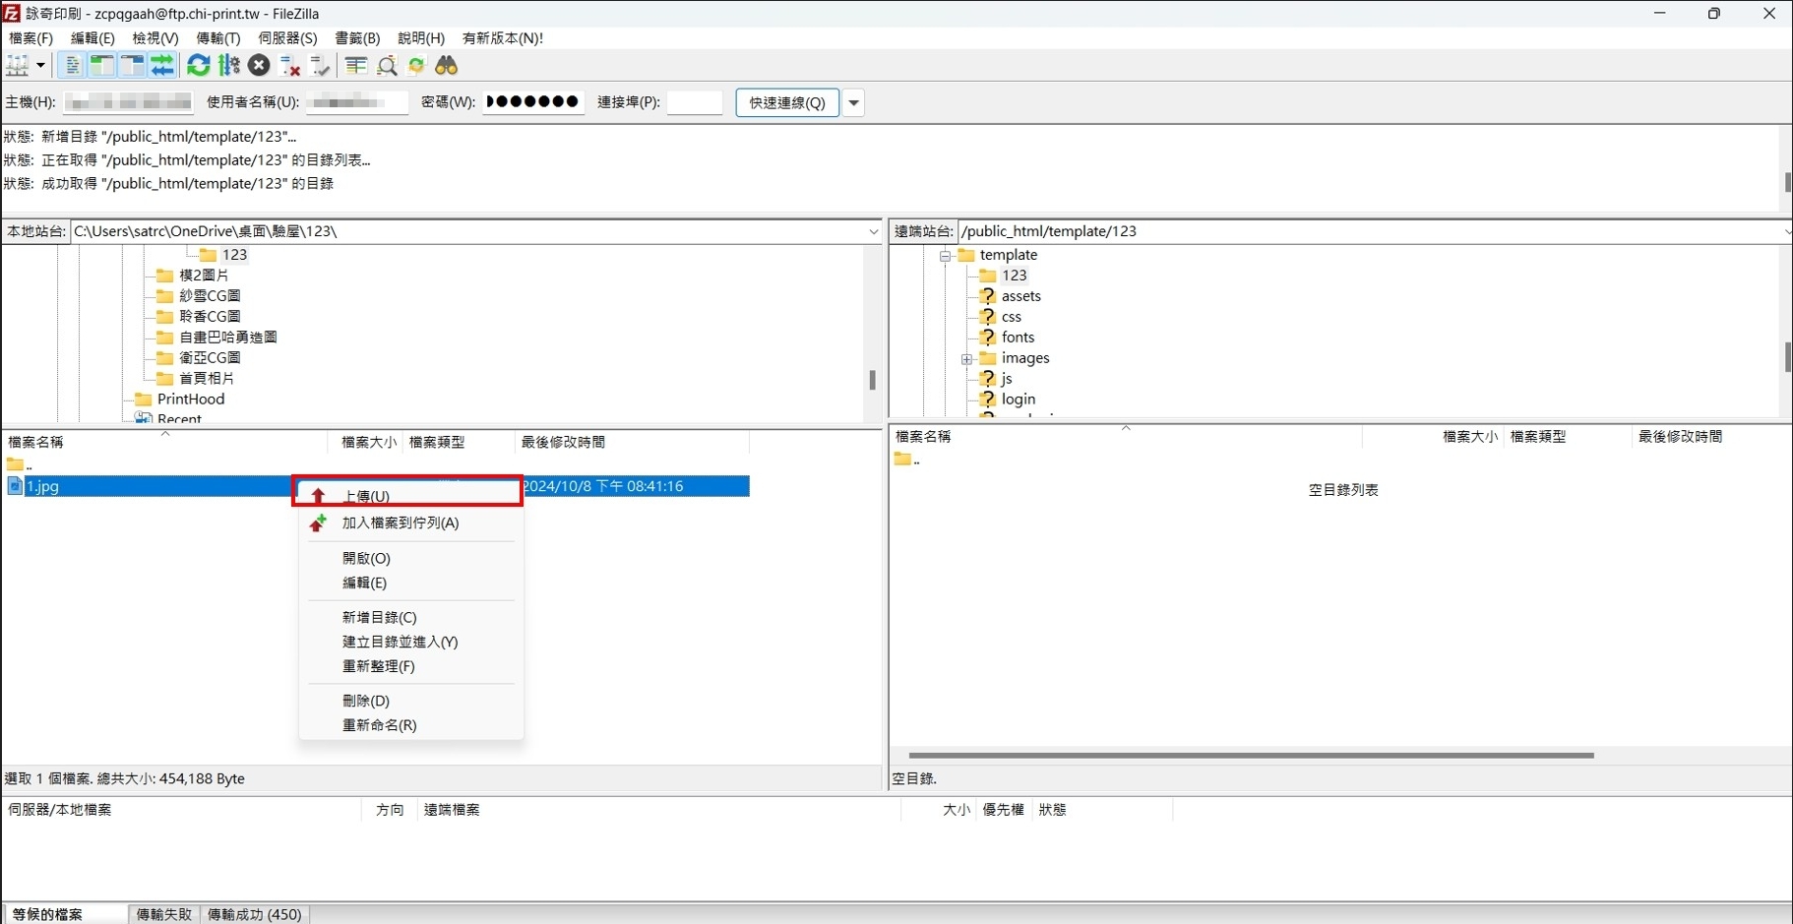Toggle the message log display

pyautogui.click(x=72, y=66)
